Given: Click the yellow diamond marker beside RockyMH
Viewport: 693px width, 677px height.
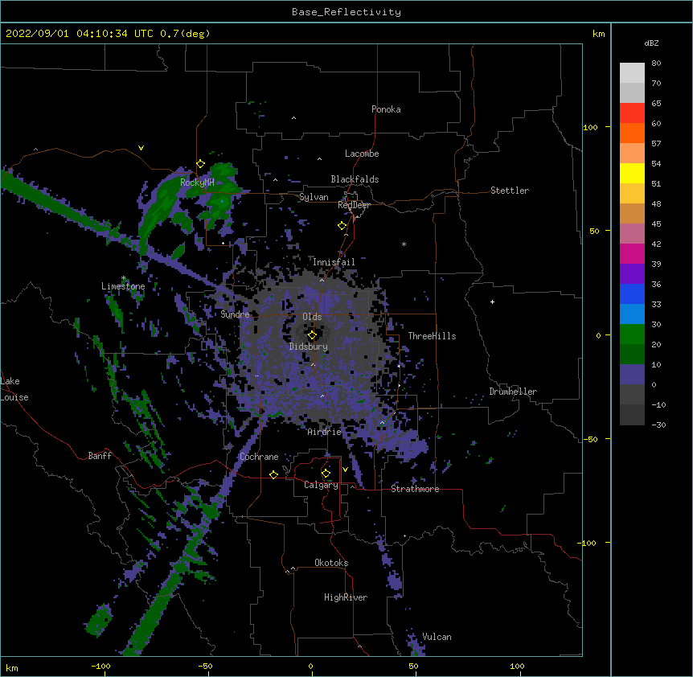Looking at the screenshot, I should [x=200, y=164].
